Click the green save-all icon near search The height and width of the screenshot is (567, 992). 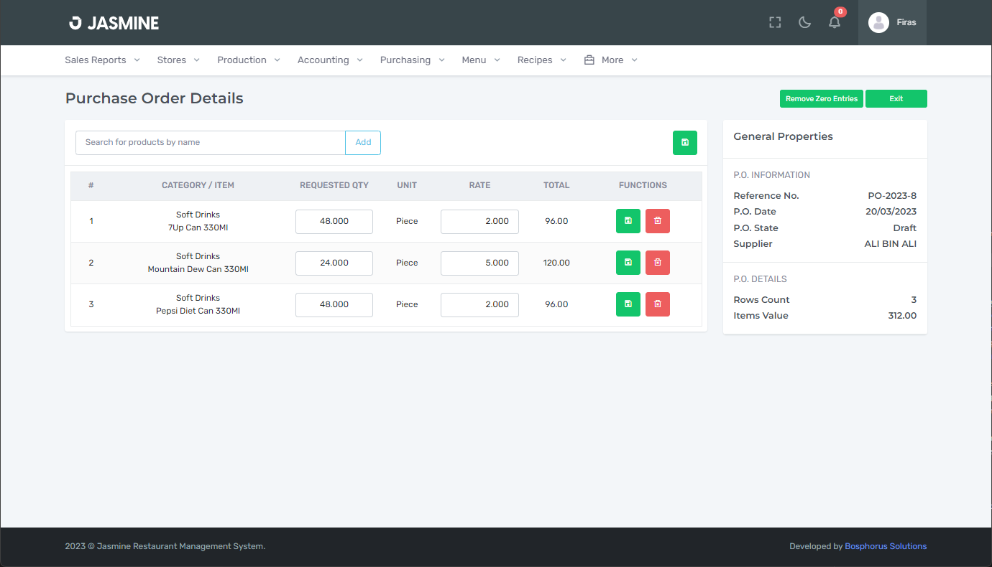point(684,143)
